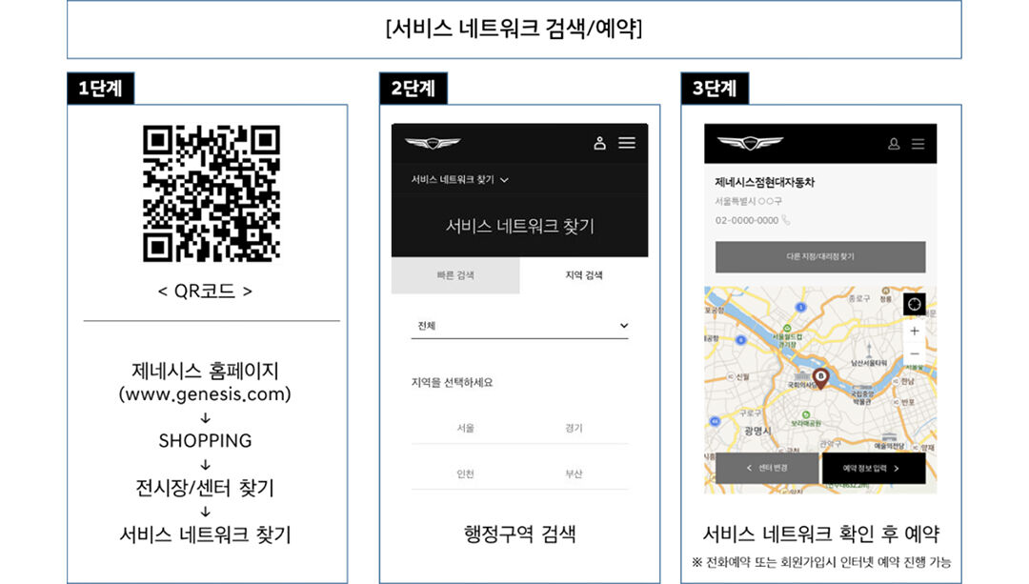The width and height of the screenshot is (1029, 584).
Task: Click the 다른 지점/대리점 찾기 button
Action: (820, 256)
